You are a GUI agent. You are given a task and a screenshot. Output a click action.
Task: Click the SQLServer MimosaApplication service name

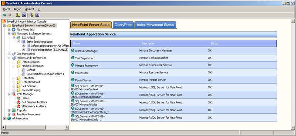tap(88, 95)
